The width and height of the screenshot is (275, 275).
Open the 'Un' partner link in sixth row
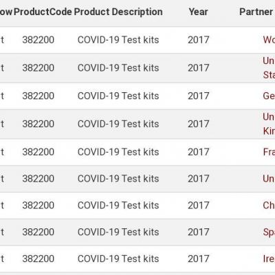click(x=269, y=179)
